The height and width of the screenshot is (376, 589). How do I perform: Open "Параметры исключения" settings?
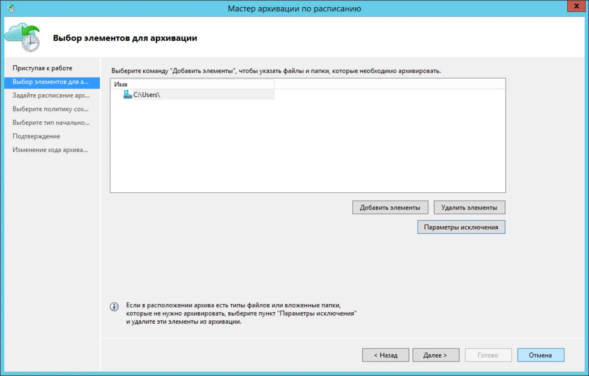coord(461,227)
